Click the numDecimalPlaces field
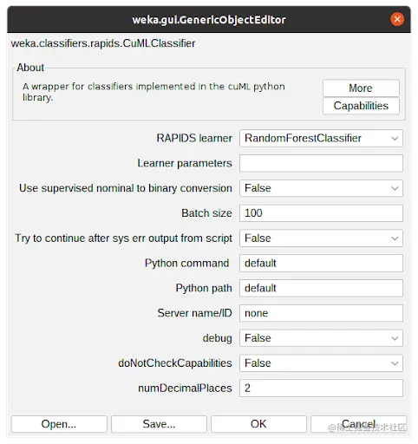This screenshot has height=444, width=418. (x=321, y=388)
